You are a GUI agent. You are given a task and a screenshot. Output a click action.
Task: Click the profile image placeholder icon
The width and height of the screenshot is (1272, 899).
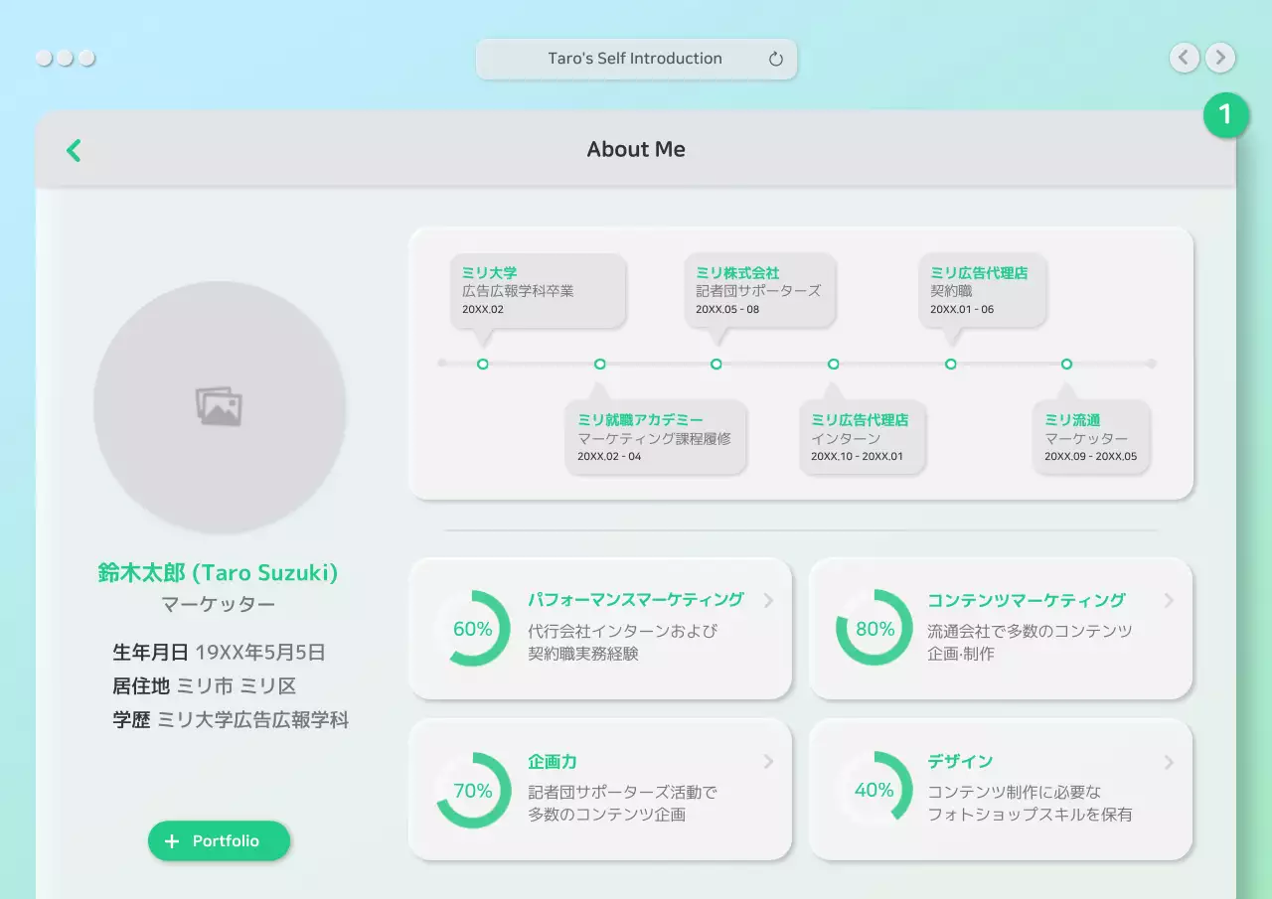[220, 406]
